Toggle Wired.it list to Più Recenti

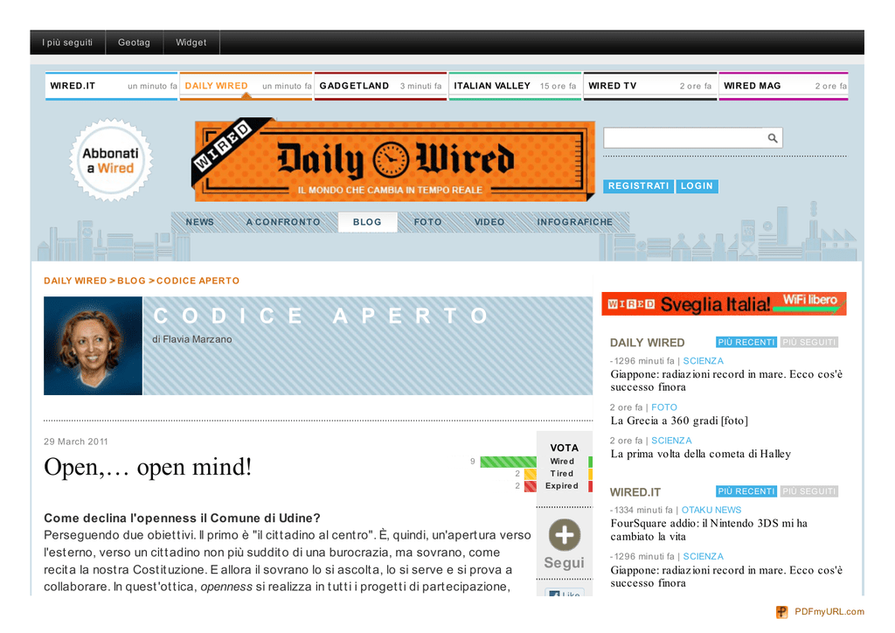[746, 491]
